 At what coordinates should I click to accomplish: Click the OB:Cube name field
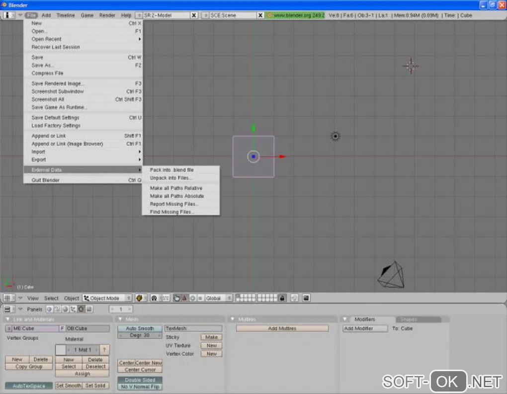pyautogui.click(x=87, y=328)
